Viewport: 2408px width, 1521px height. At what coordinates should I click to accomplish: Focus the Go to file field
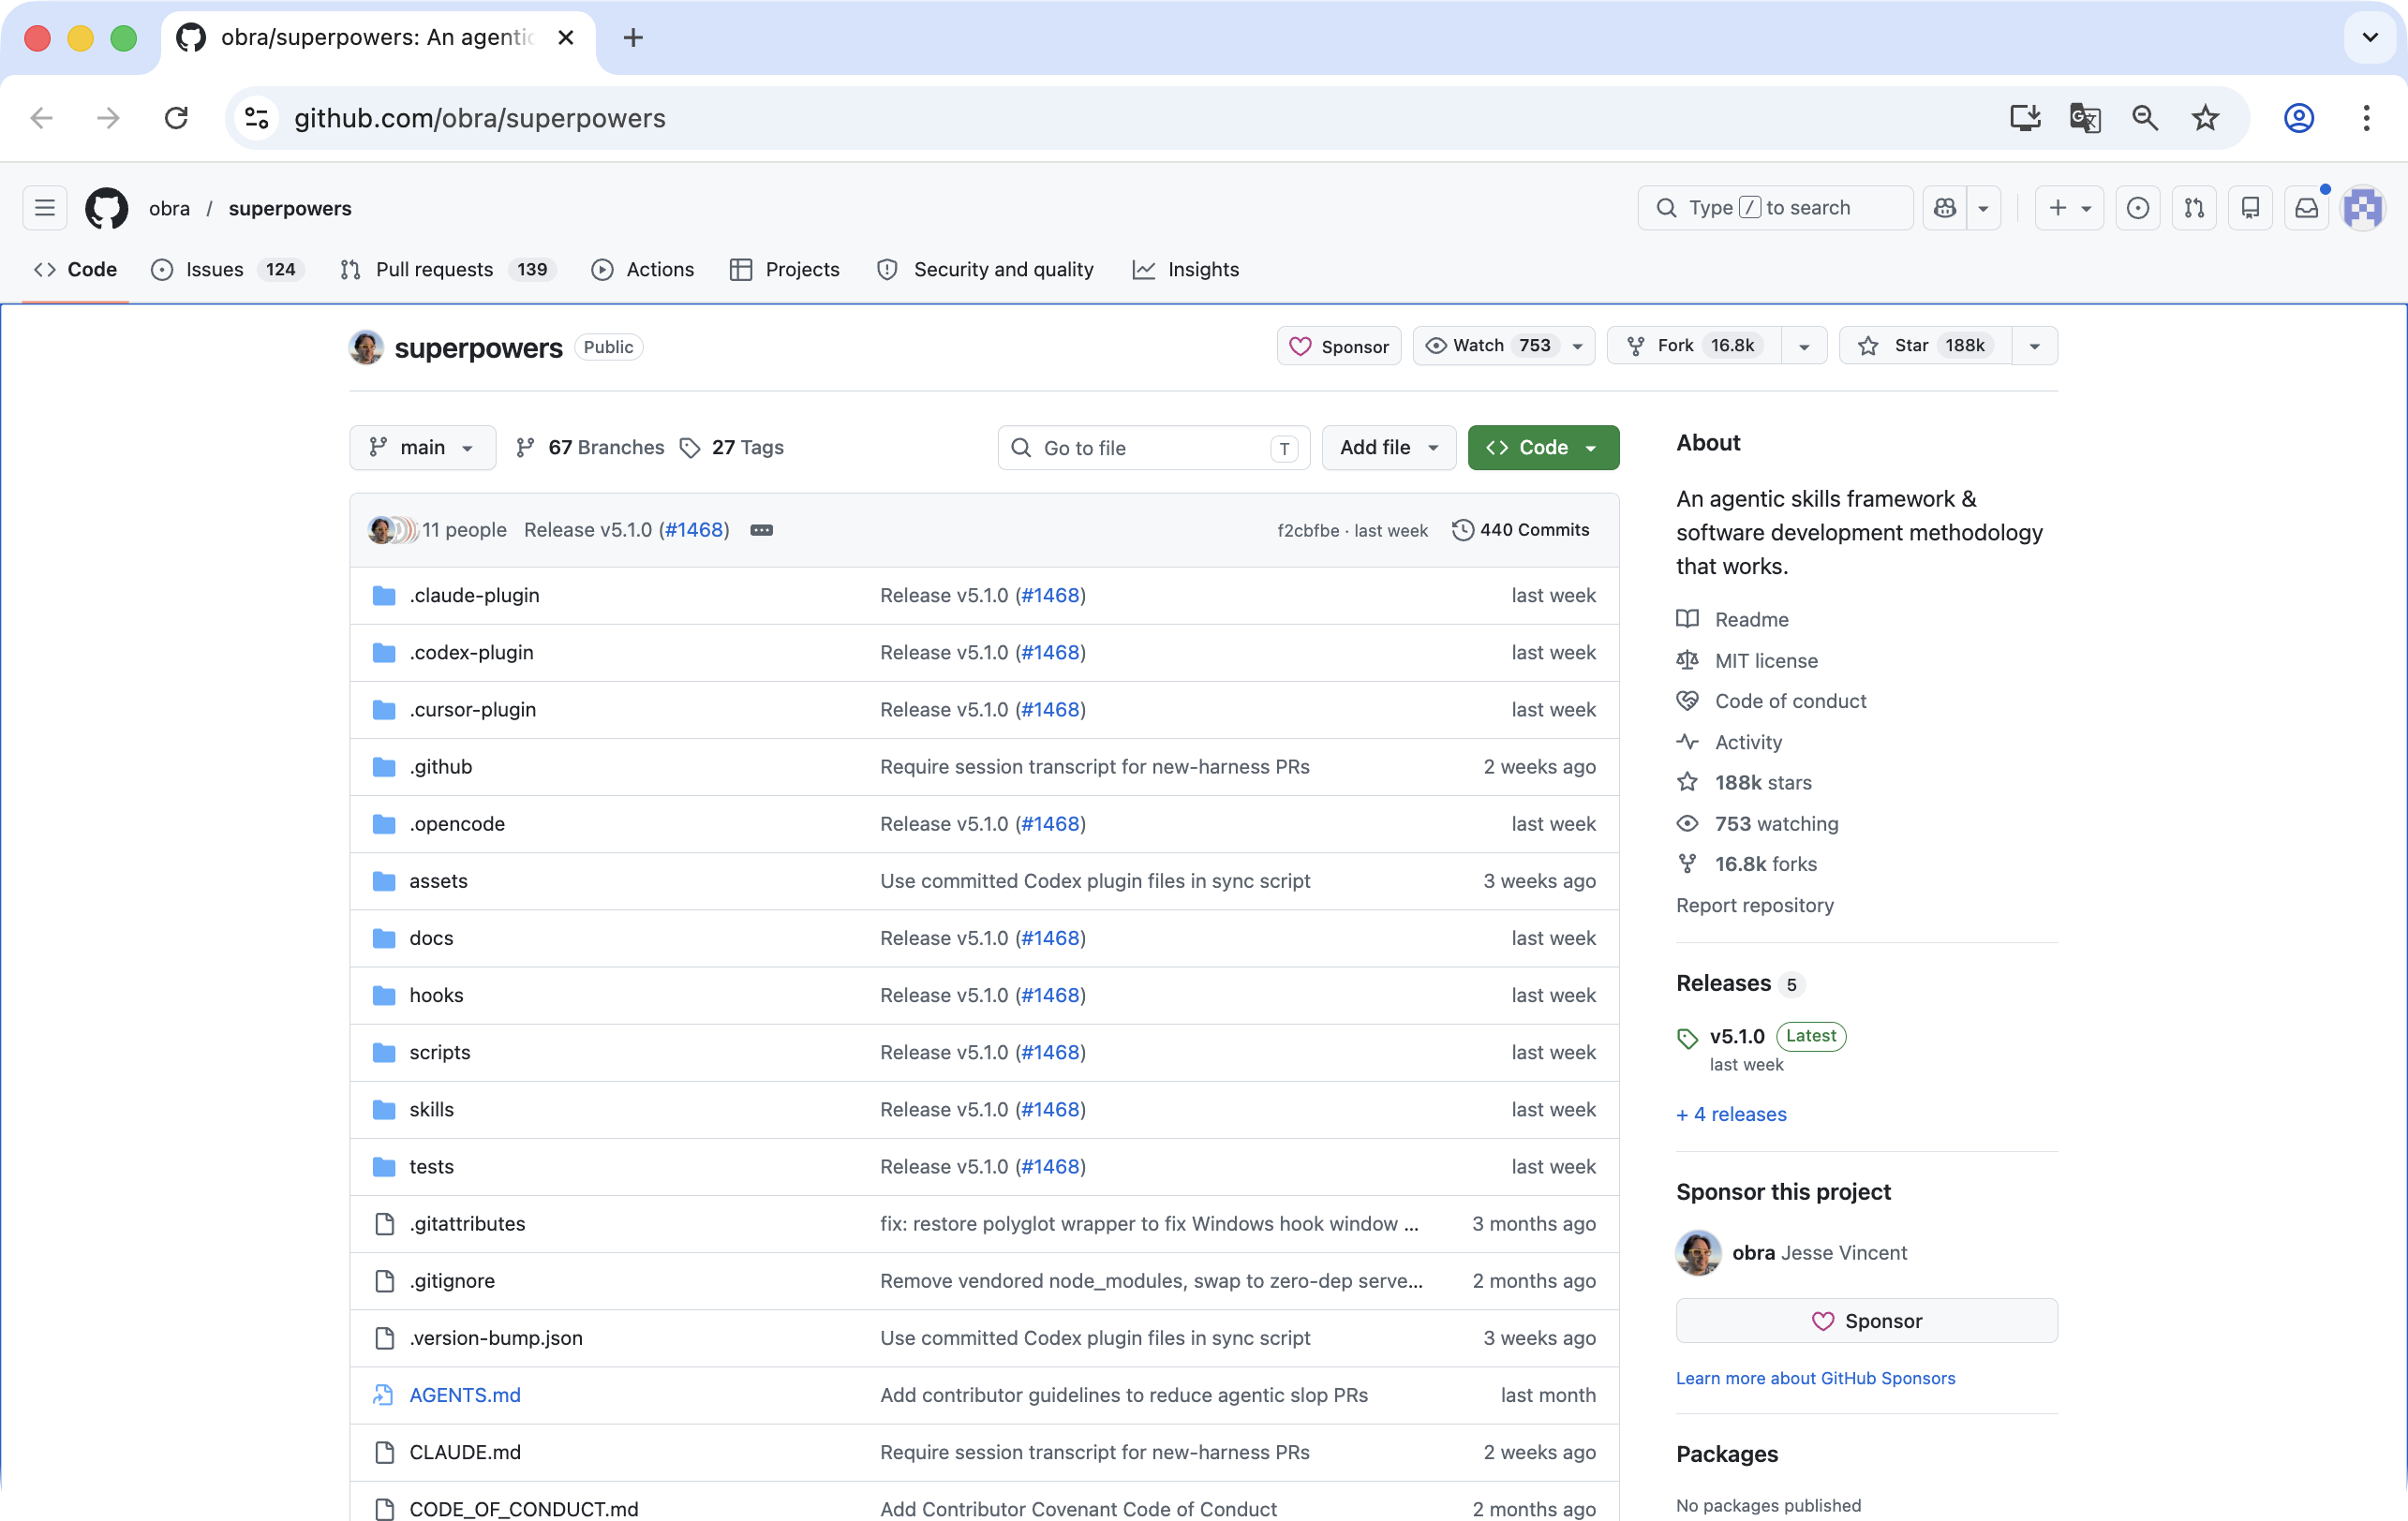click(1153, 448)
